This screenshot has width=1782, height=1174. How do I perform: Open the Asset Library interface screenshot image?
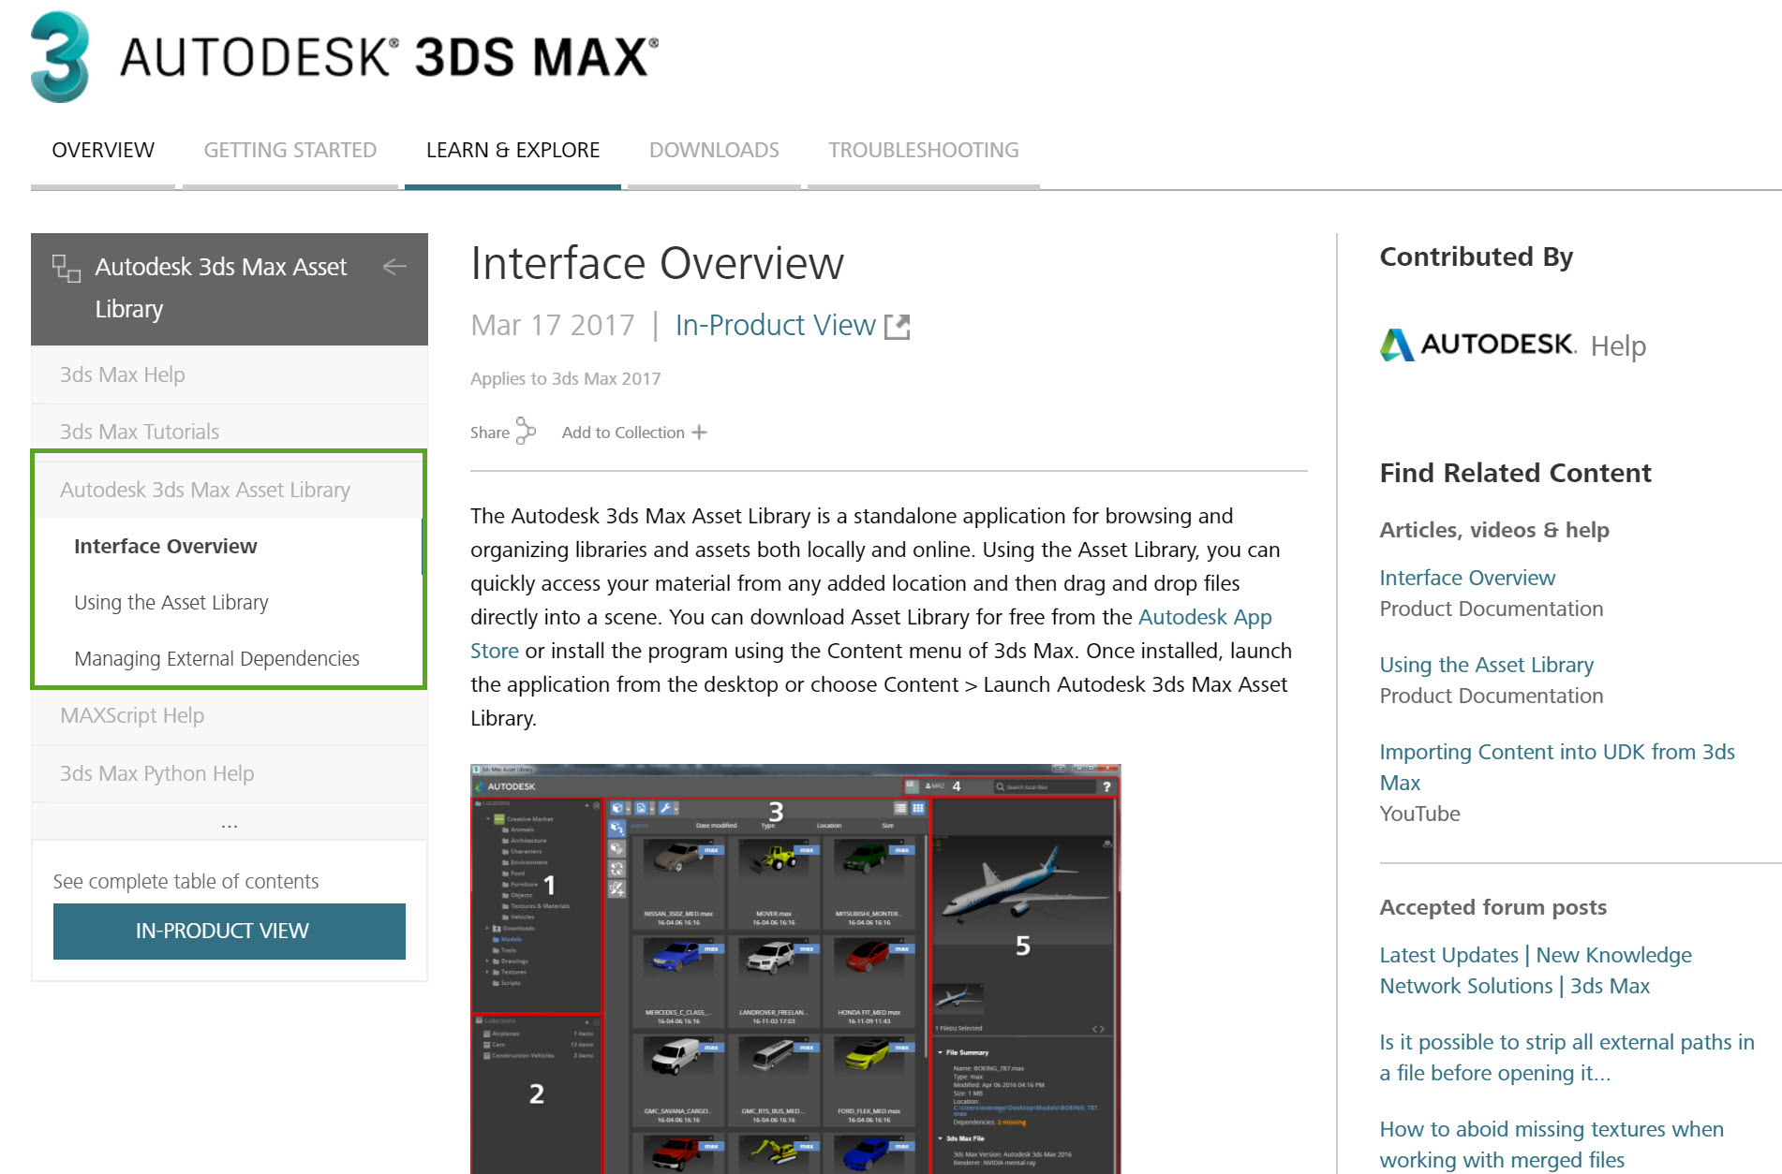click(795, 969)
